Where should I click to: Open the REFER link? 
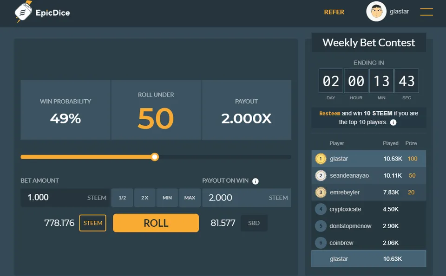pos(334,12)
